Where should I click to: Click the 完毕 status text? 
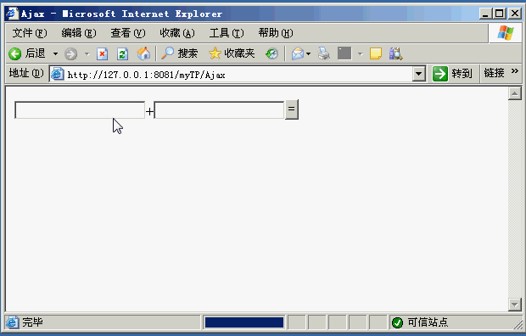pyautogui.click(x=32, y=322)
